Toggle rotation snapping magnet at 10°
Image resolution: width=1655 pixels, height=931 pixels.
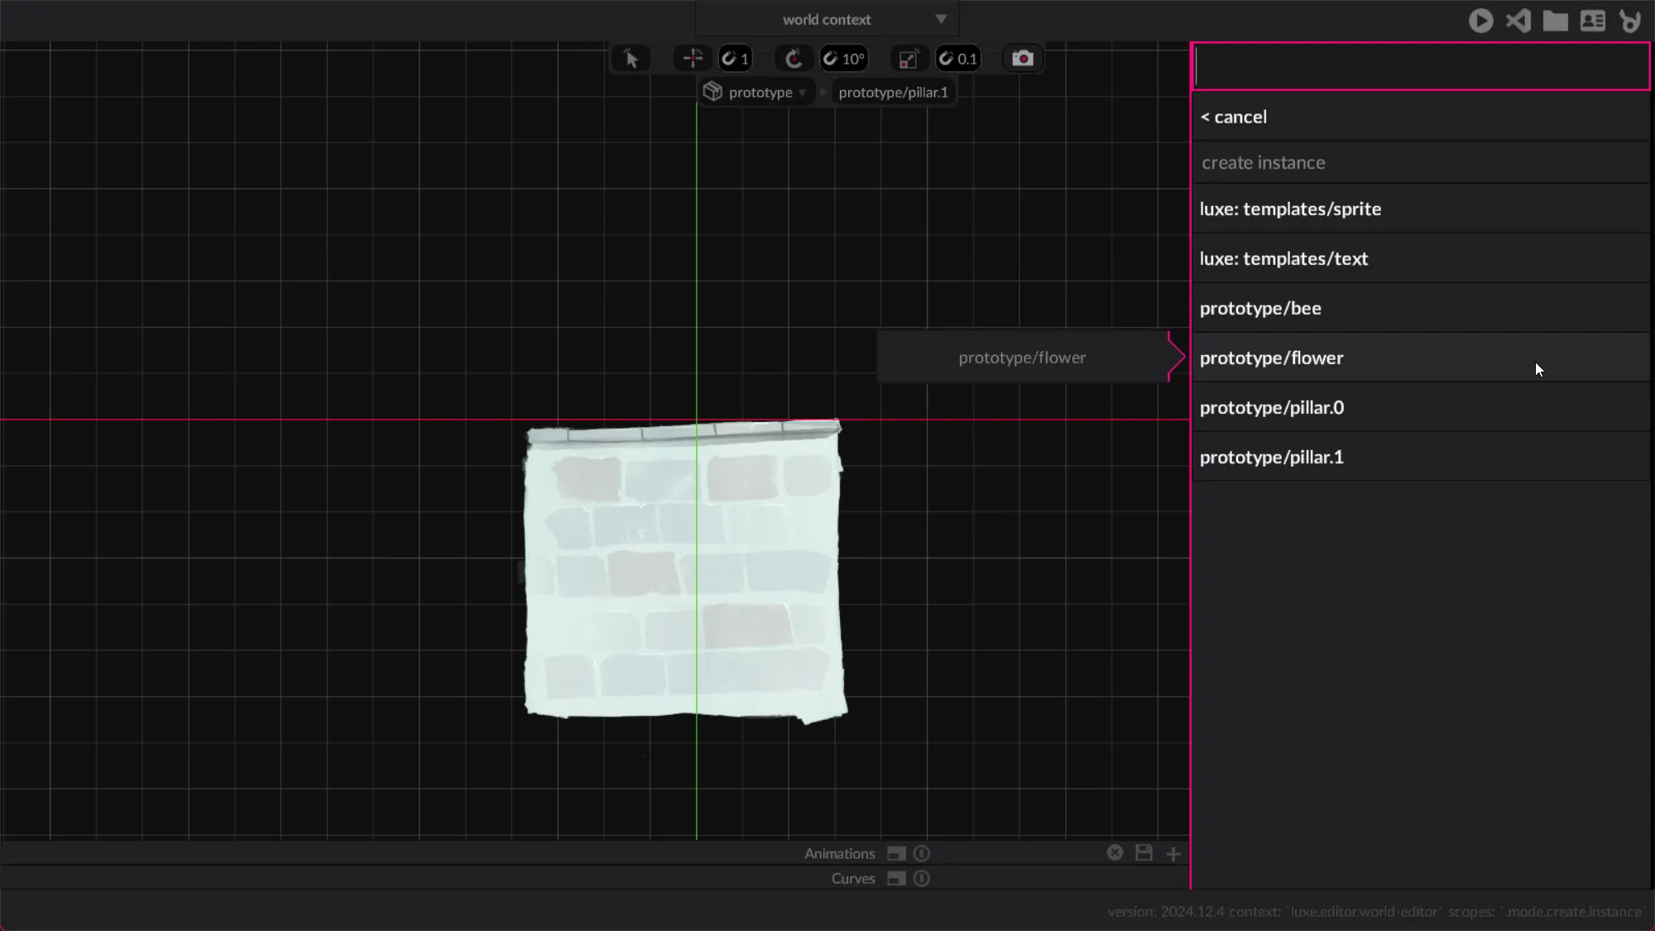pos(843,59)
